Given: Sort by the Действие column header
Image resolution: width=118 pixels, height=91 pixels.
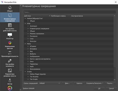Looking at the screenshot, I should click(37, 16).
